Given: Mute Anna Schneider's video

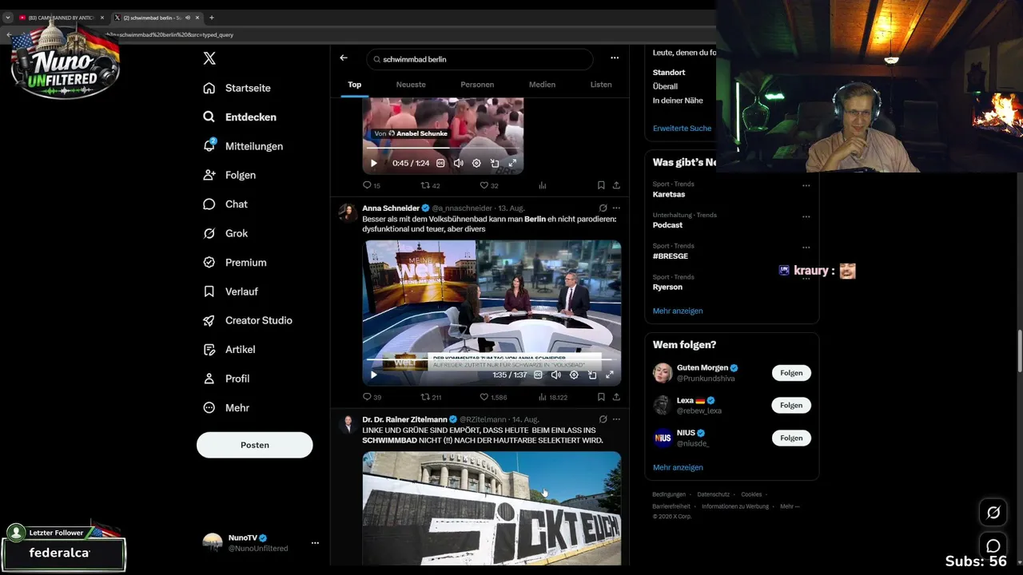Looking at the screenshot, I should 556,375.
